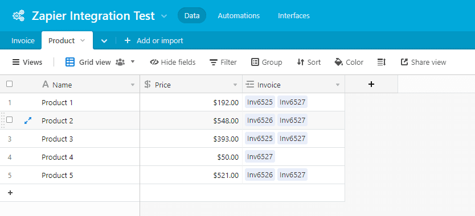Click Inv6527 link in Product 5 row
This screenshot has height=216, width=475.
pyautogui.click(x=292, y=175)
